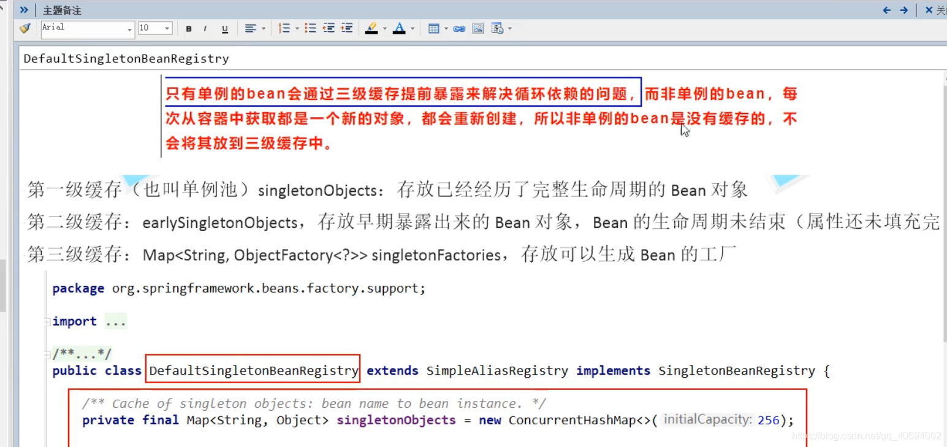Click DefaultSingletonBeanRegistry in class declaration
Image resolution: width=947 pixels, height=447 pixels.
(x=254, y=370)
